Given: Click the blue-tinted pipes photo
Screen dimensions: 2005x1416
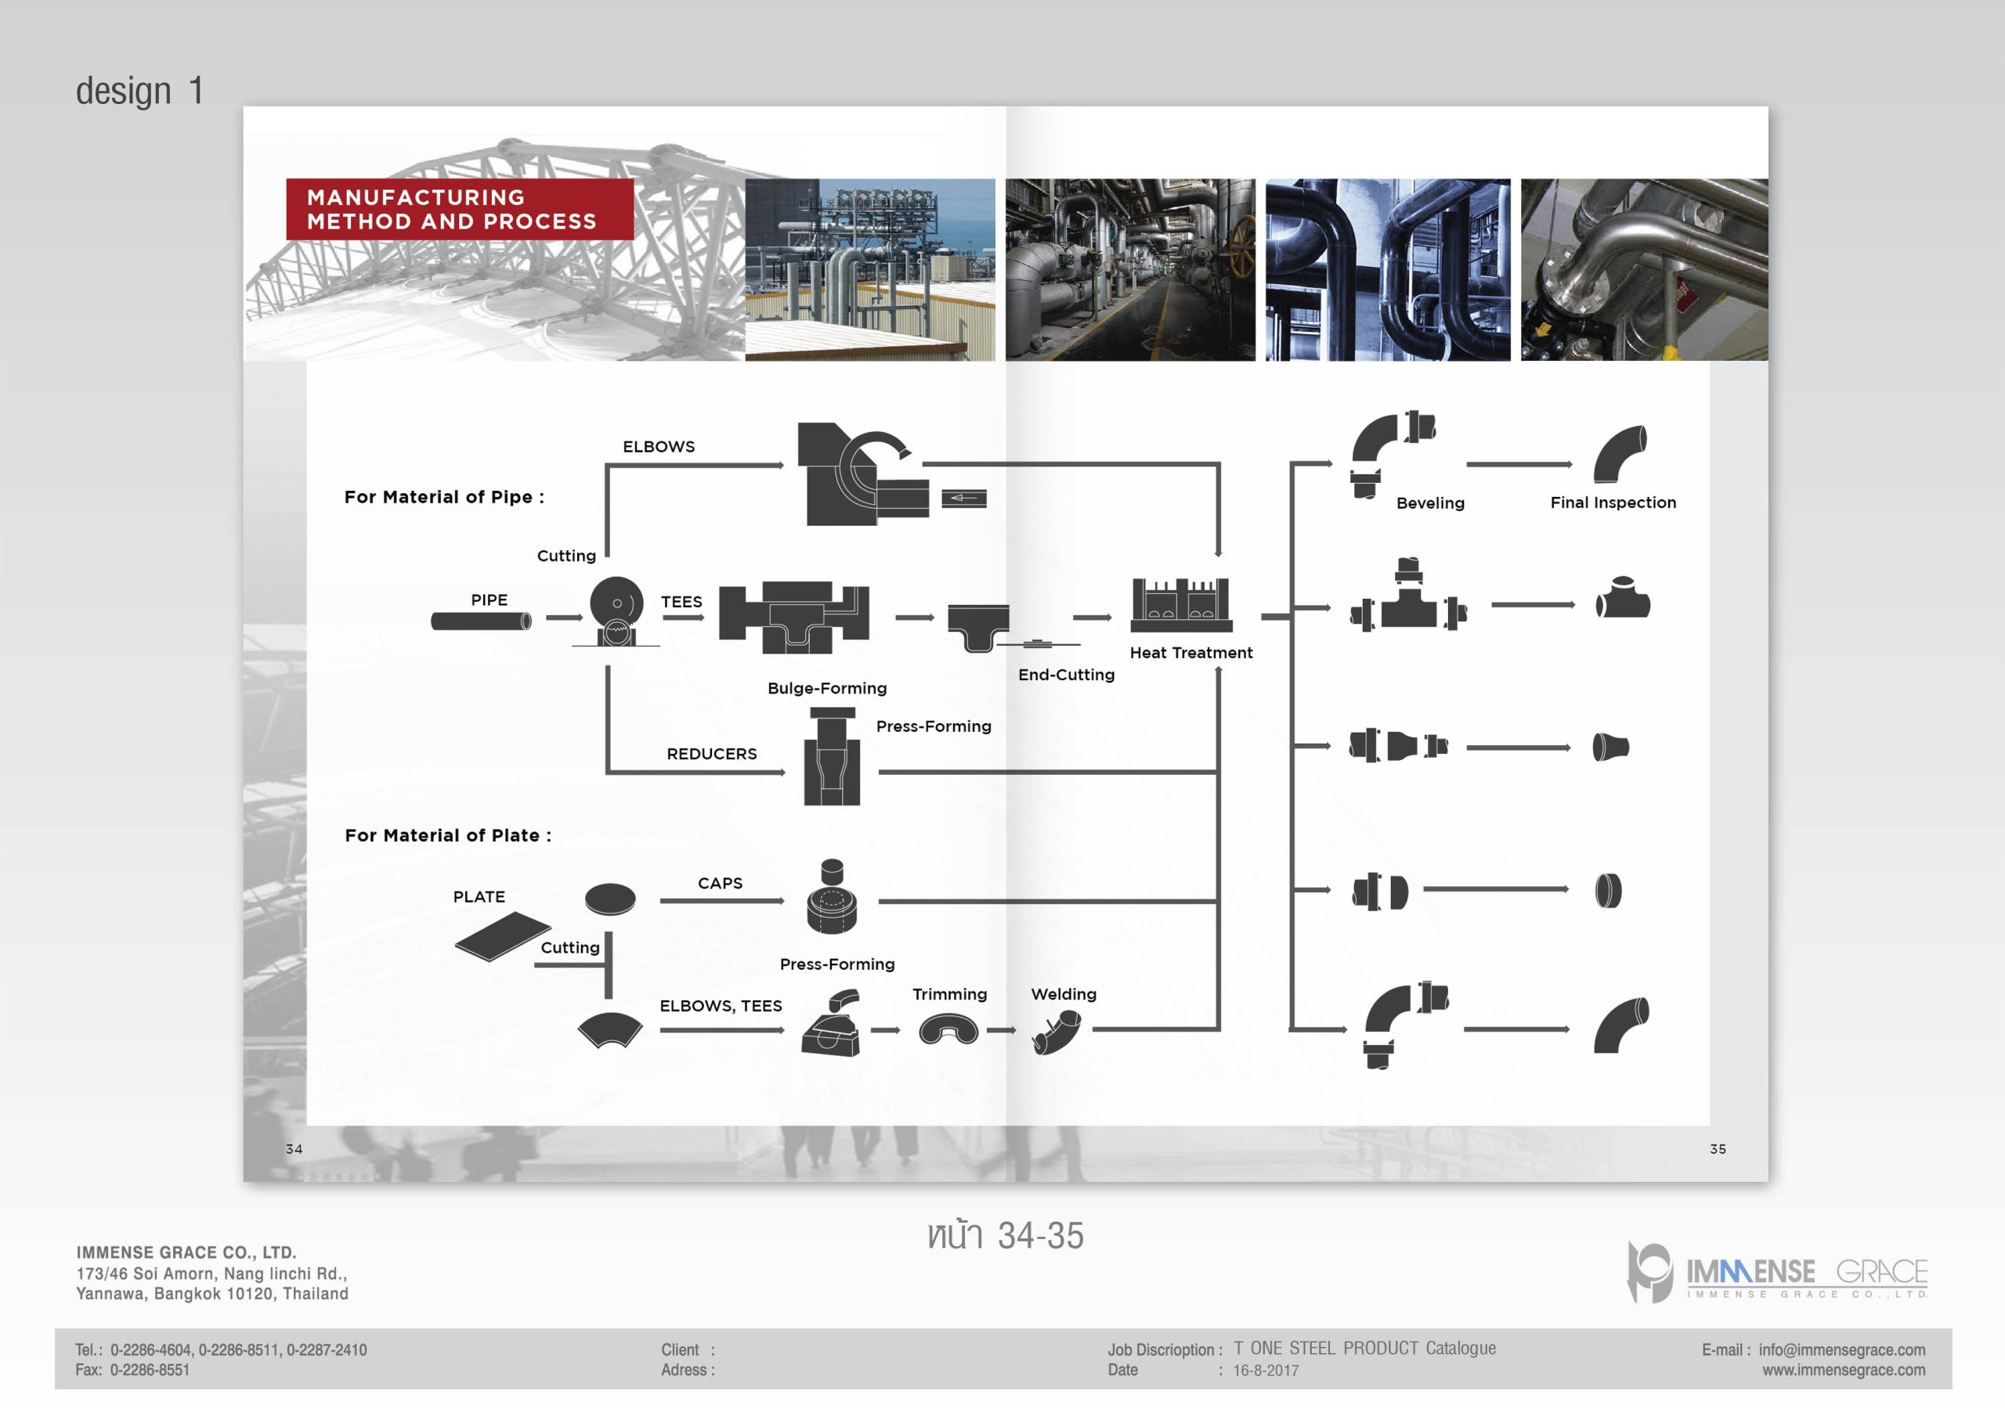Looking at the screenshot, I should click(x=1387, y=270).
